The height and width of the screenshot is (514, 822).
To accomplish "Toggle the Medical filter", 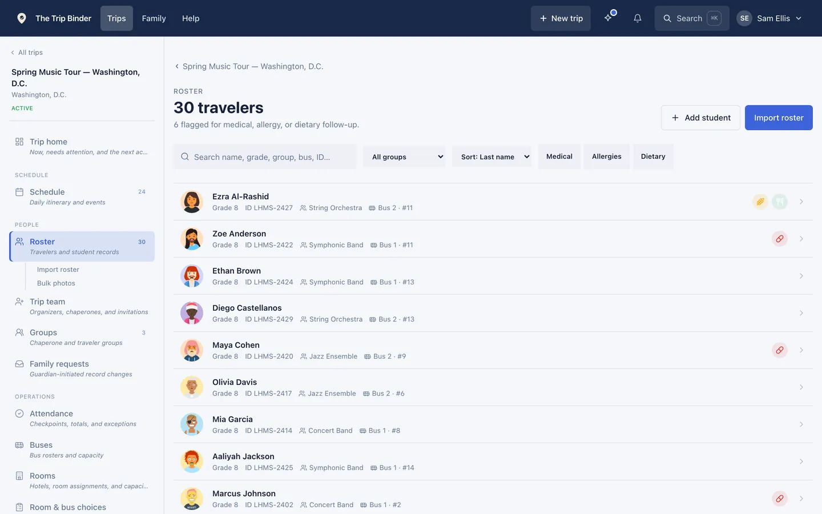I will click(x=559, y=156).
